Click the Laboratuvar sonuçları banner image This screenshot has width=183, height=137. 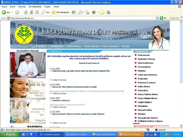(28, 111)
